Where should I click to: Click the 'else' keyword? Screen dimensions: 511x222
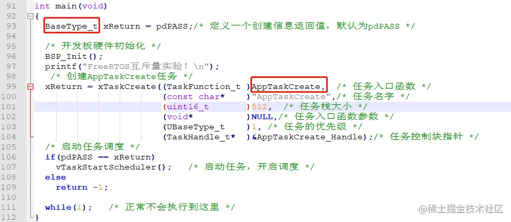point(56,177)
